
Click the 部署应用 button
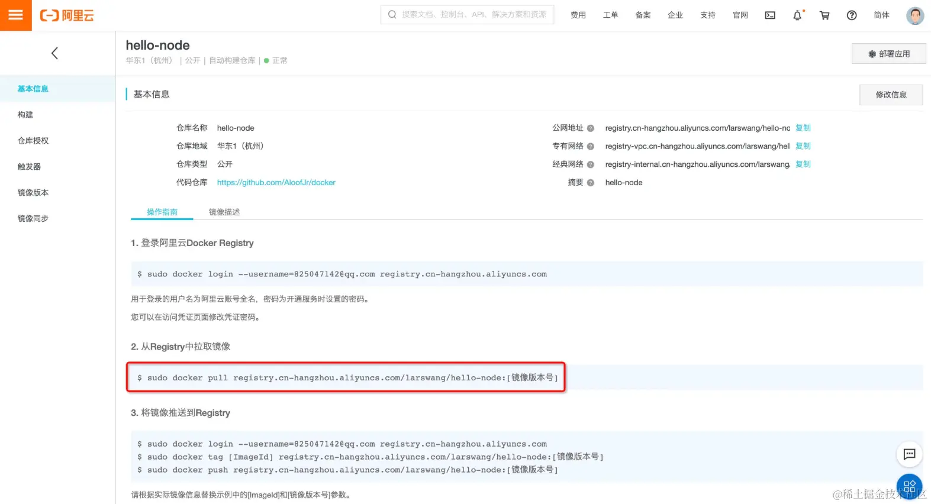coord(888,54)
